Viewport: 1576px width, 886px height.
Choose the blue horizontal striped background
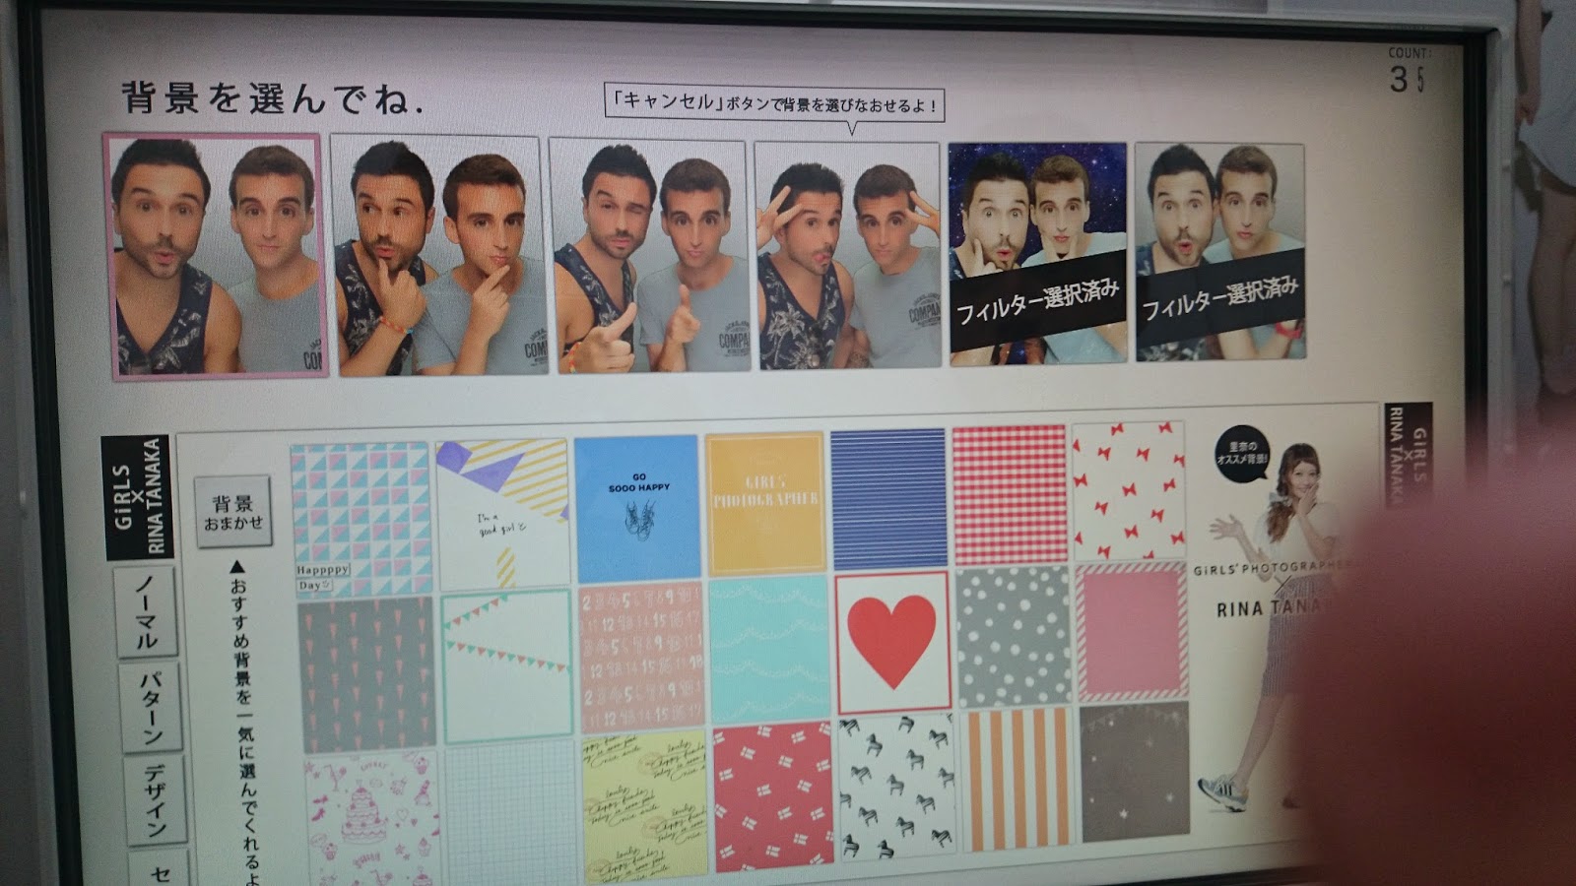coord(888,499)
